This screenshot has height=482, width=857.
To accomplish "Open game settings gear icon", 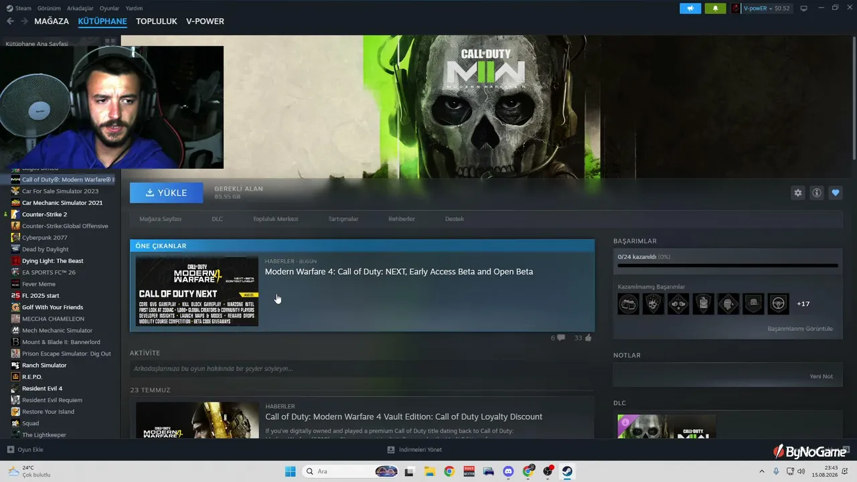I will pyautogui.click(x=798, y=193).
